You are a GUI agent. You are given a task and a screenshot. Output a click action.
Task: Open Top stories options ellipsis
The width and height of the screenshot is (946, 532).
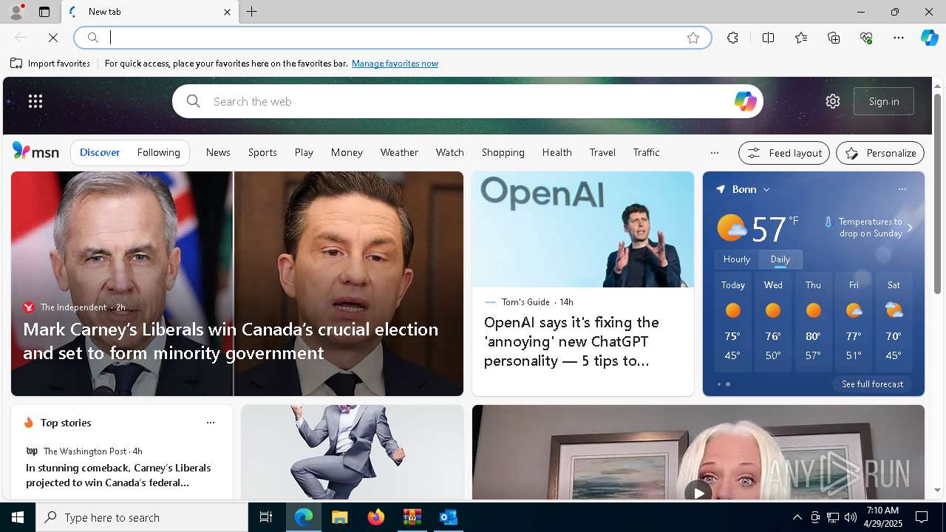pos(211,423)
